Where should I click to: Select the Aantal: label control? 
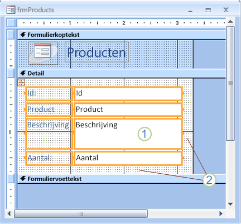tap(49, 158)
